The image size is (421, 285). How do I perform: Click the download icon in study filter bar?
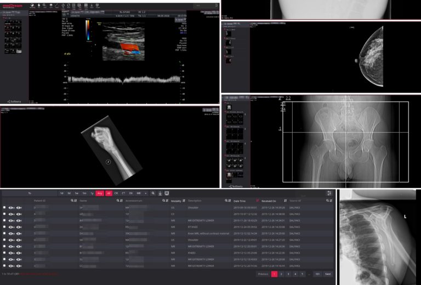pyautogui.click(x=160, y=193)
